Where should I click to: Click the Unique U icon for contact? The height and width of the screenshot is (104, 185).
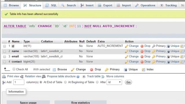tap(168, 62)
